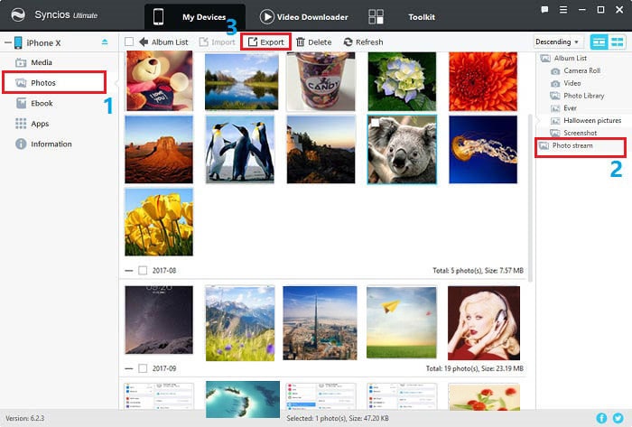Switch to list view layout icon
This screenshot has width=632, height=427.
(x=599, y=42)
